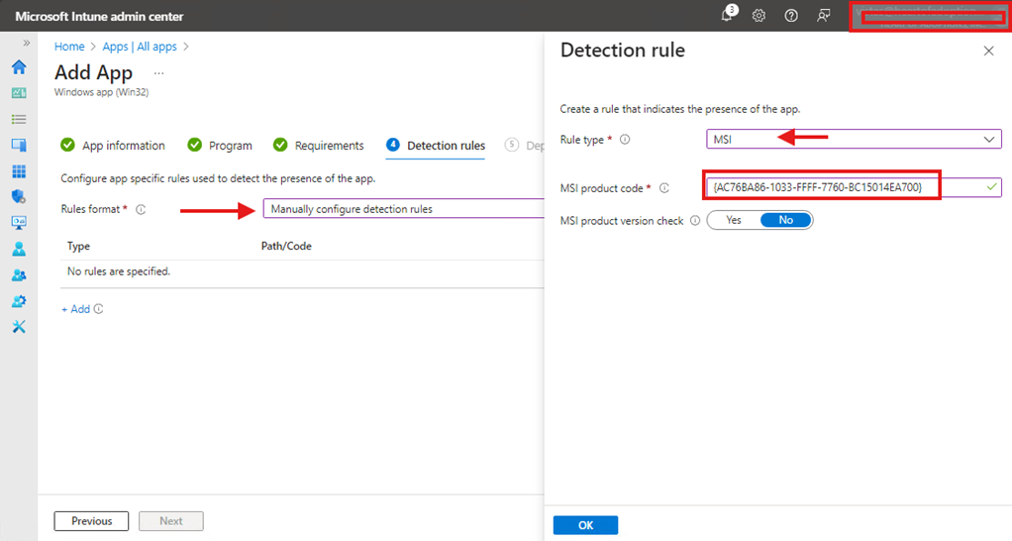Set MSI product version check to No

tap(786, 220)
